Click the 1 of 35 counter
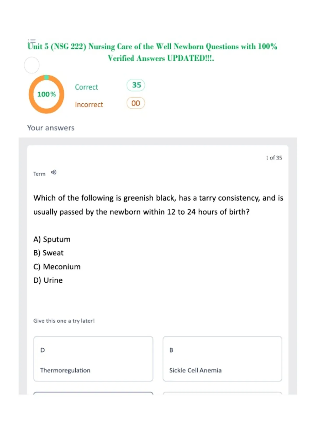 (x=274, y=158)
